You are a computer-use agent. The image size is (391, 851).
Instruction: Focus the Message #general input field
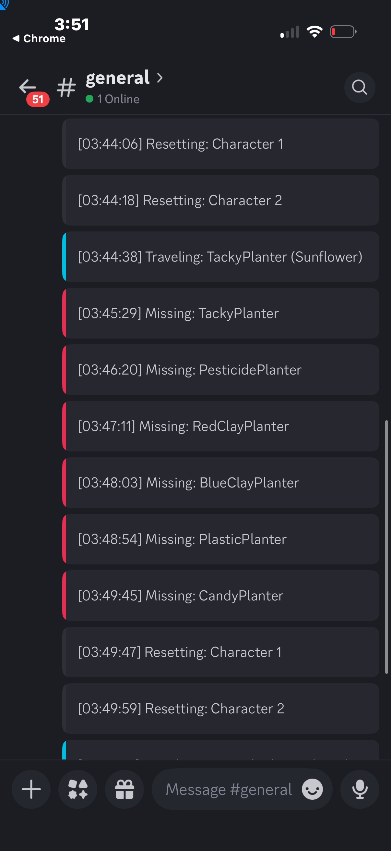[x=229, y=789]
